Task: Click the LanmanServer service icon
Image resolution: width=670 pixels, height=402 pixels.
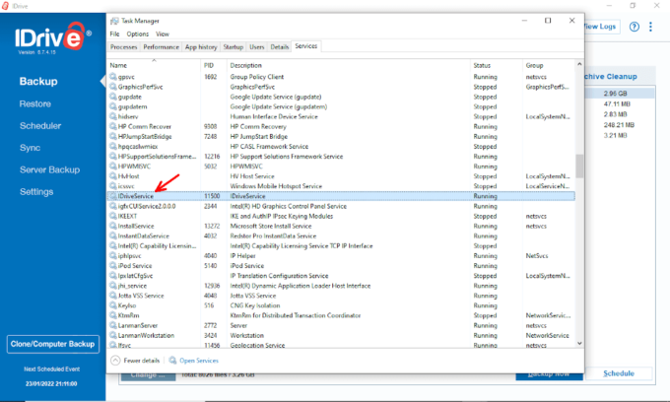Action: pyautogui.click(x=112, y=324)
